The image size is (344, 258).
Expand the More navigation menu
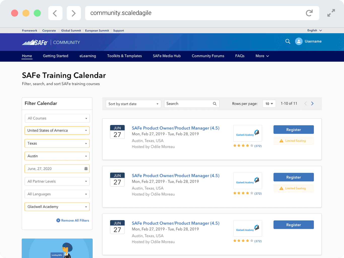click(x=262, y=56)
